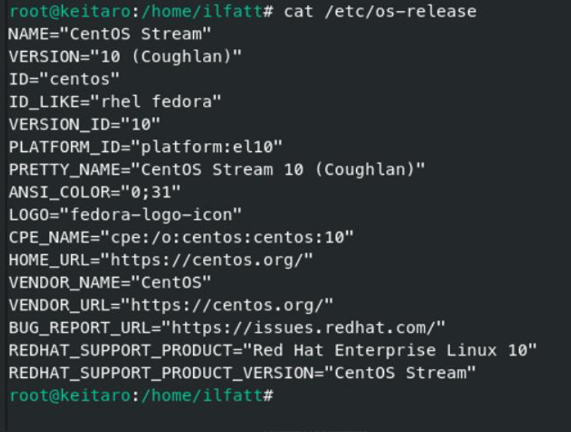Screen dimensions: 571x432
Task: Open the VENDOR_URL centos.org link
Action: tap(228, 305)
